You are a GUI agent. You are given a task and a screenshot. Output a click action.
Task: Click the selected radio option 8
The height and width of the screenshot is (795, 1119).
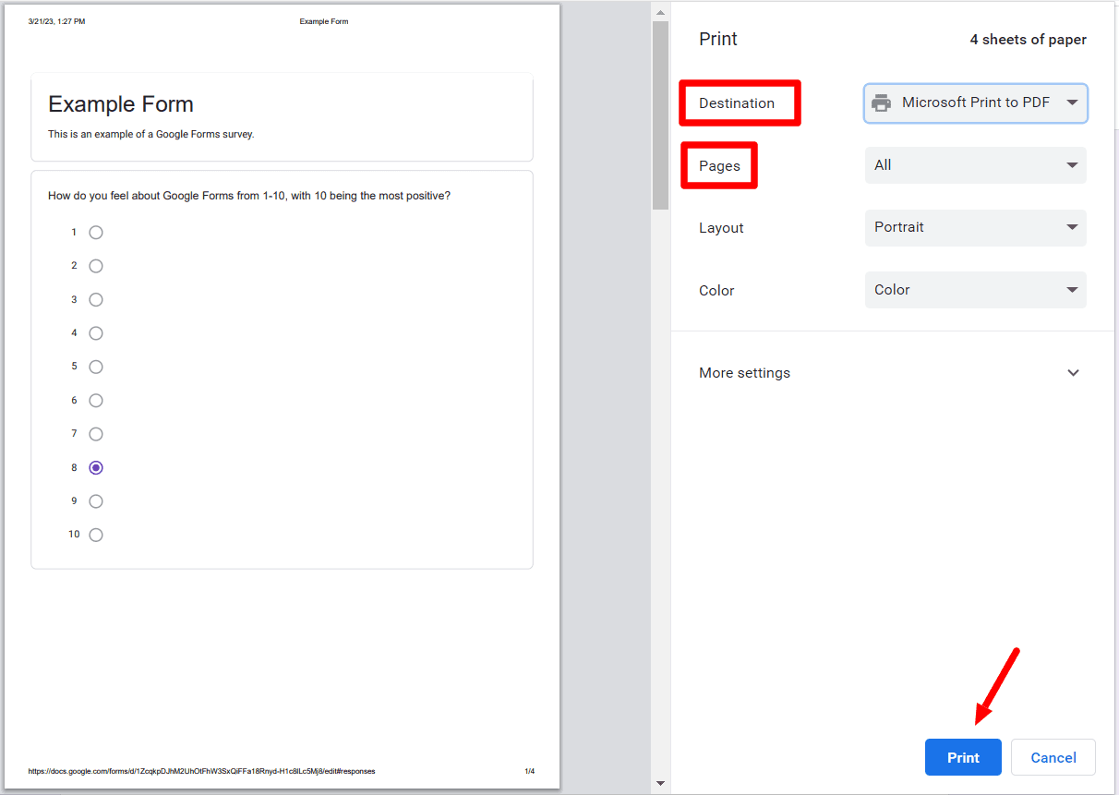click(x=96, y=468)
